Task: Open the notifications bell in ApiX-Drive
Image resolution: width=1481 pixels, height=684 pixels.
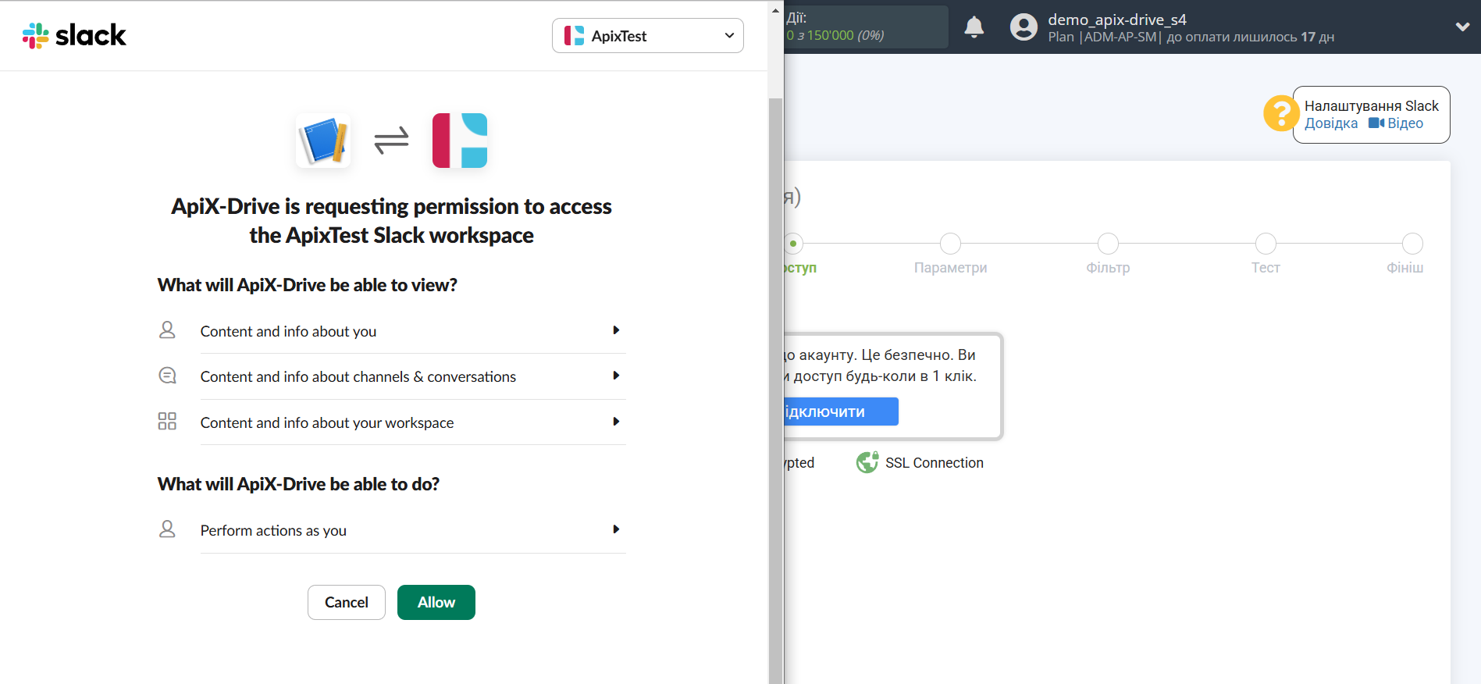Action: (x=974, y=27)
